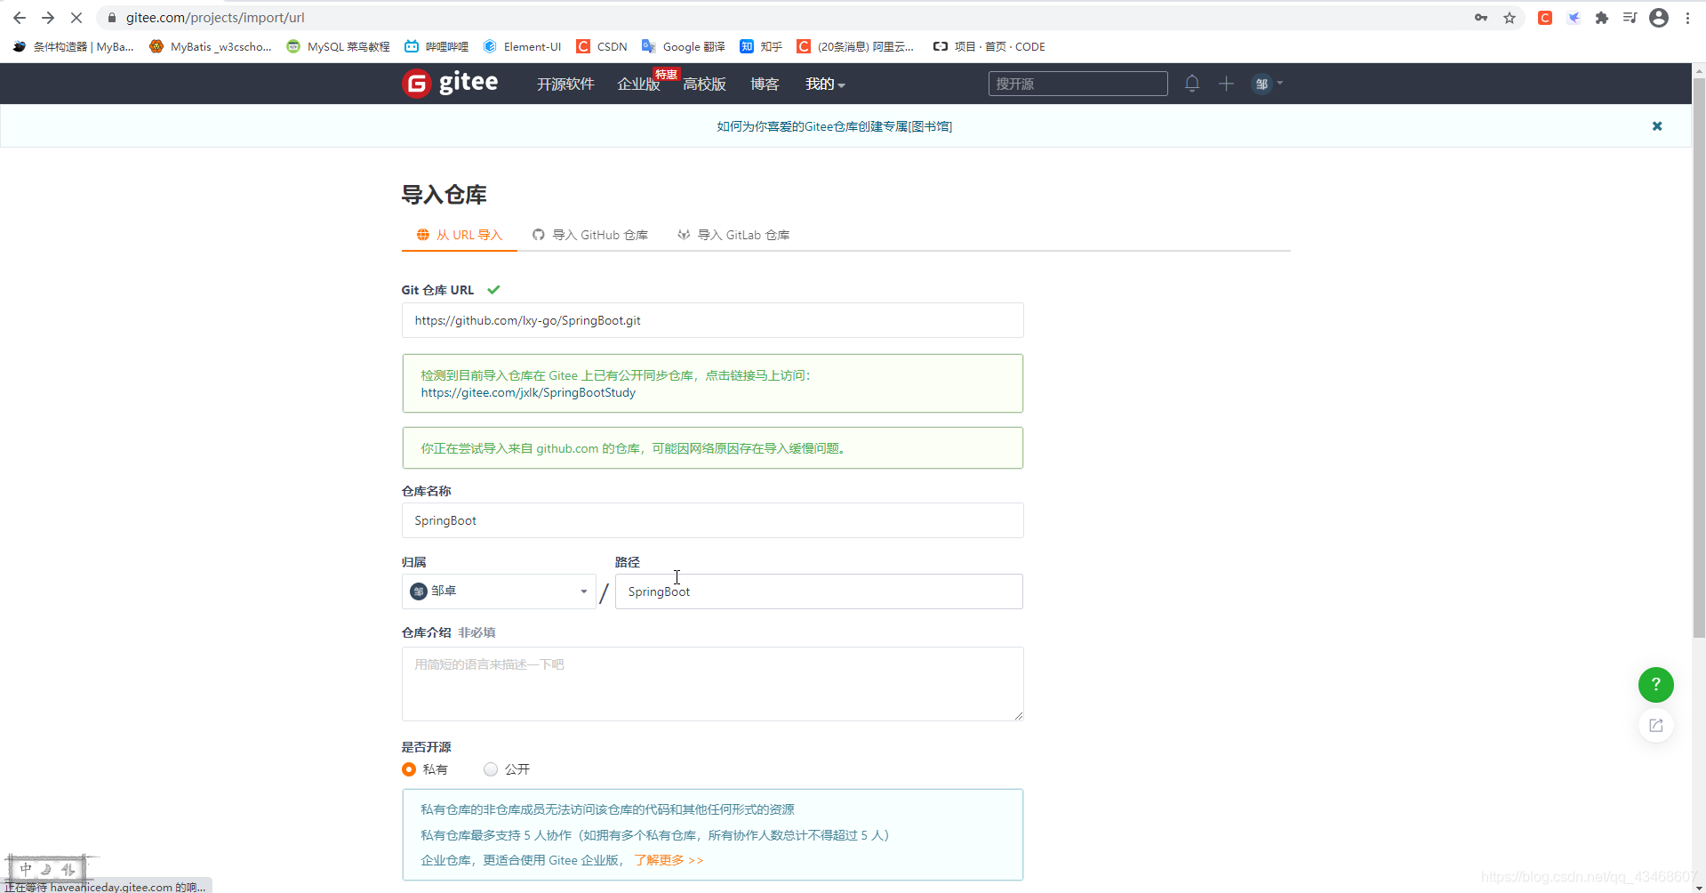Click the Gitee logo in the navbar
Viewport: 1706px width, 893px height.
(x=450, y=83)
